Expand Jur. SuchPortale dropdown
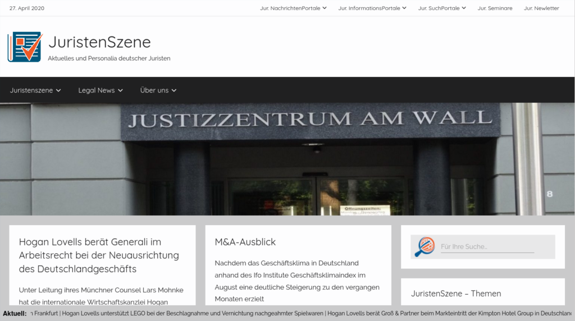This screenshot has height=321, width=575. tap(442, 8)
